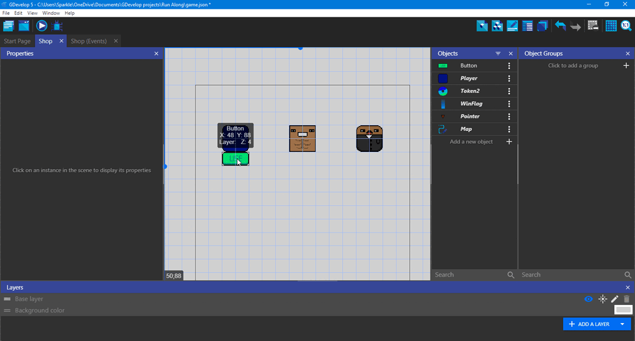Focus the Objects panel Search field
This screenshot has height=341, width=635.
[x=470, y=275]
